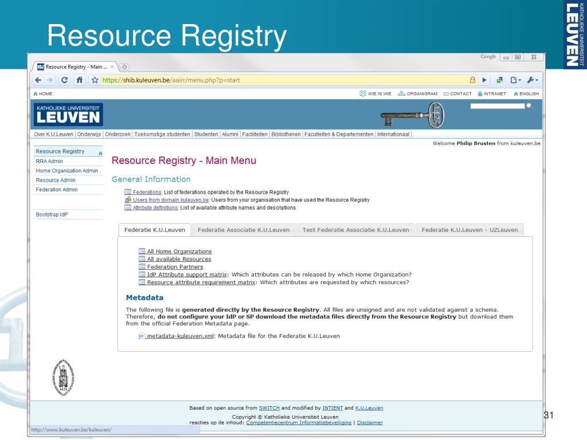Open All Home Organizations link
587x440 pixels.
tap(179, 251)
